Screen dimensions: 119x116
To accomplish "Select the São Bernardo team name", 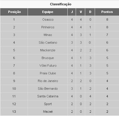I will tap(48, 88).
